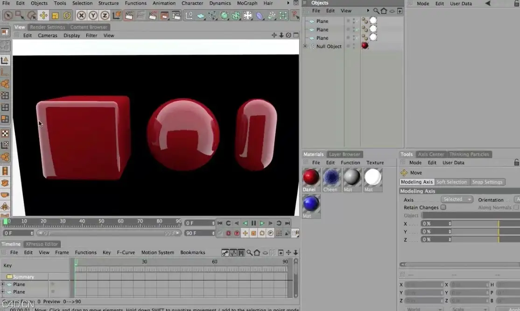
Task: Toggle parameter keyframe recording P button
Action: [x=271, y=233]
